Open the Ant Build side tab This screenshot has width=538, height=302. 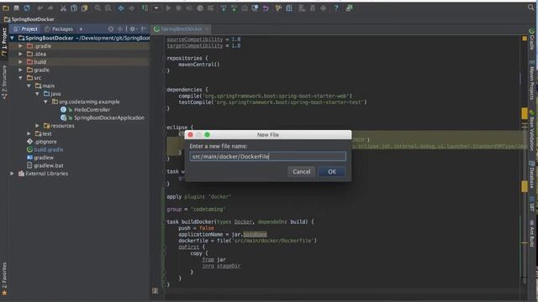click(x=531, y=233)
